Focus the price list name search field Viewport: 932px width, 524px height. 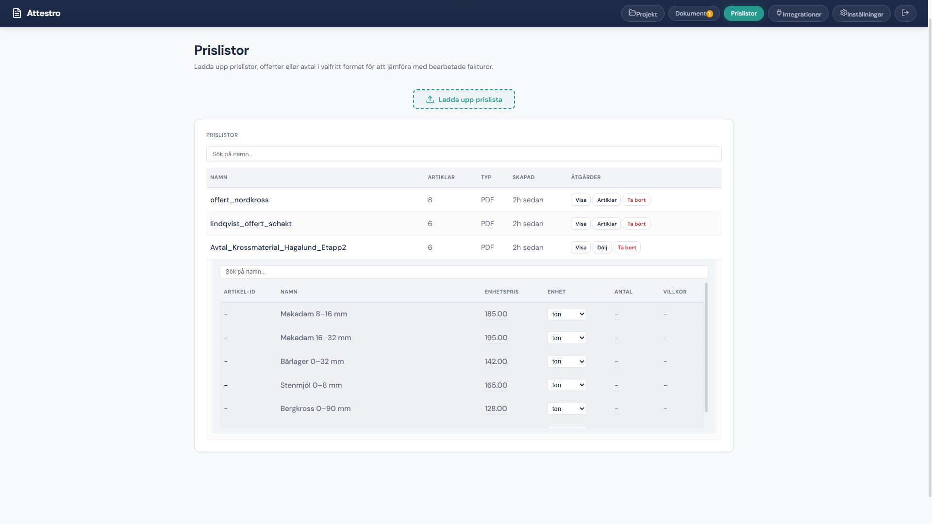tap(464, 154)
